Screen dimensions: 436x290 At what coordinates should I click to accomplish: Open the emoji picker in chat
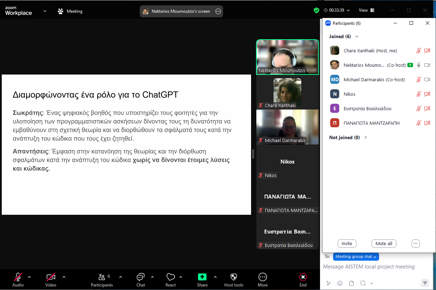click(340, 283)
